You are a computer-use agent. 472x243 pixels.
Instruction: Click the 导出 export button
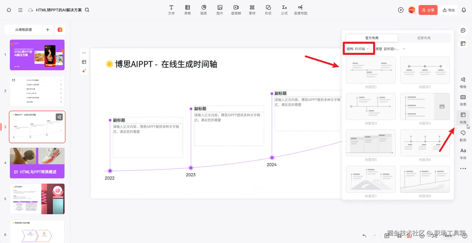449,10
